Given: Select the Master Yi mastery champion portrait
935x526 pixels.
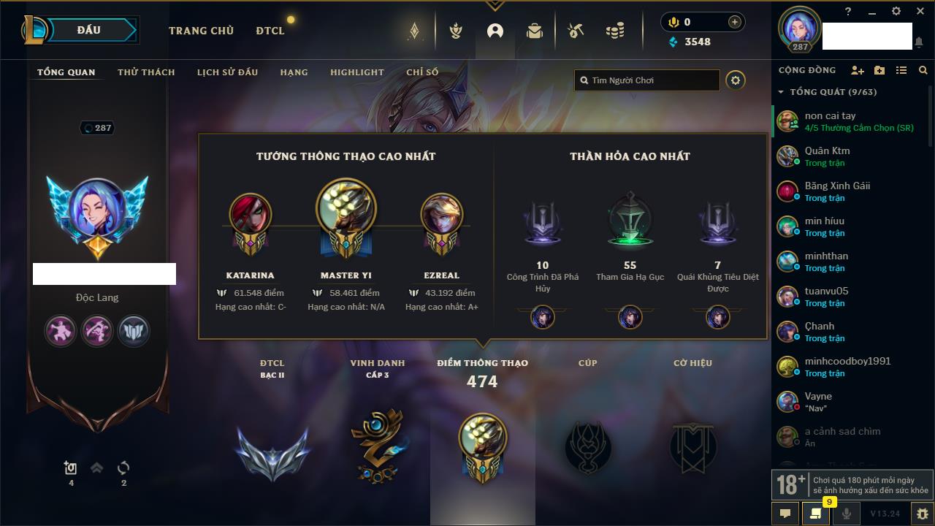Looking at the screenshot, I should [346, 208].
